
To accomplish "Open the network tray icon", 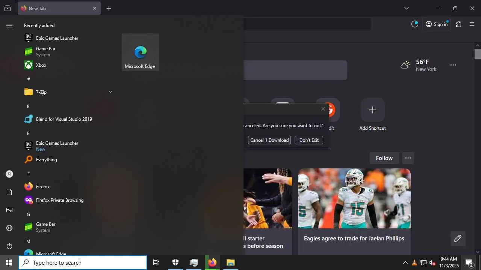I will tap(423, 262).
